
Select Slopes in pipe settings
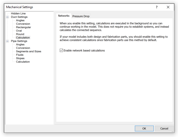(20, 58)
